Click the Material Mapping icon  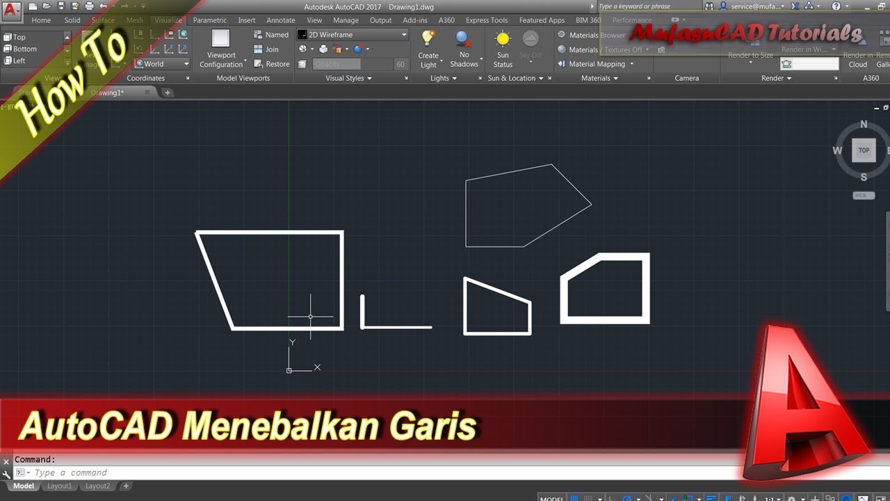tap(562, 64)
